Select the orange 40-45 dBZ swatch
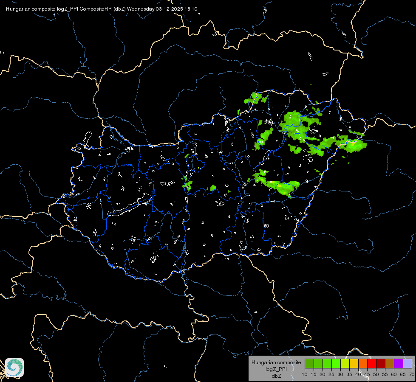Image resolution: width=416 pixels, height=382 pixels. 363,364
